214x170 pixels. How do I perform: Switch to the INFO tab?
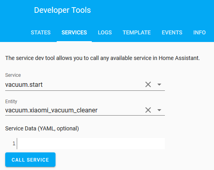click(x=199, y=32)
